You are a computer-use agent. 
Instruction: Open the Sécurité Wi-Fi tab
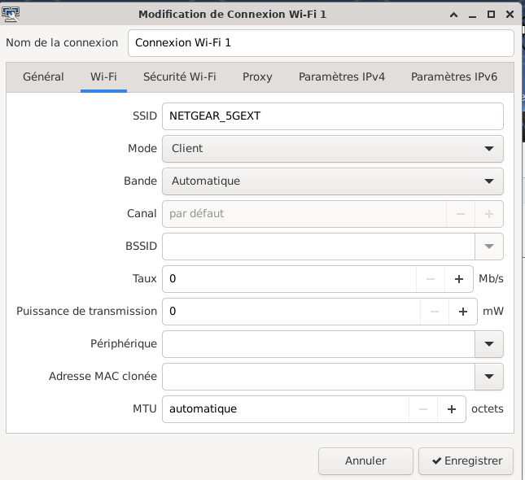click(x=179, y=77)
